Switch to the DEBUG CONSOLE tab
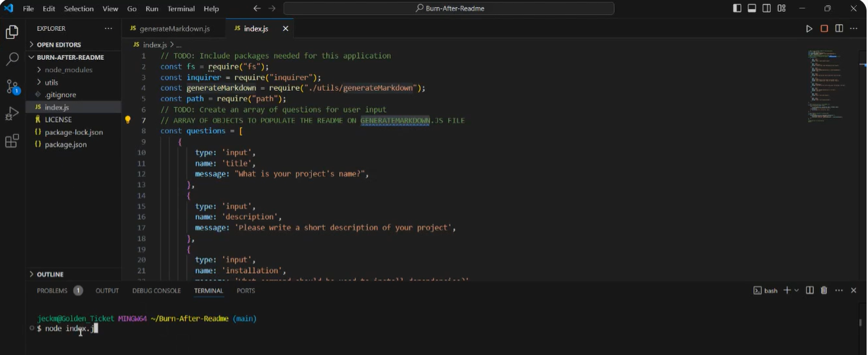The width and height of the screenshot is (868, 355). (x=157, y=291)
